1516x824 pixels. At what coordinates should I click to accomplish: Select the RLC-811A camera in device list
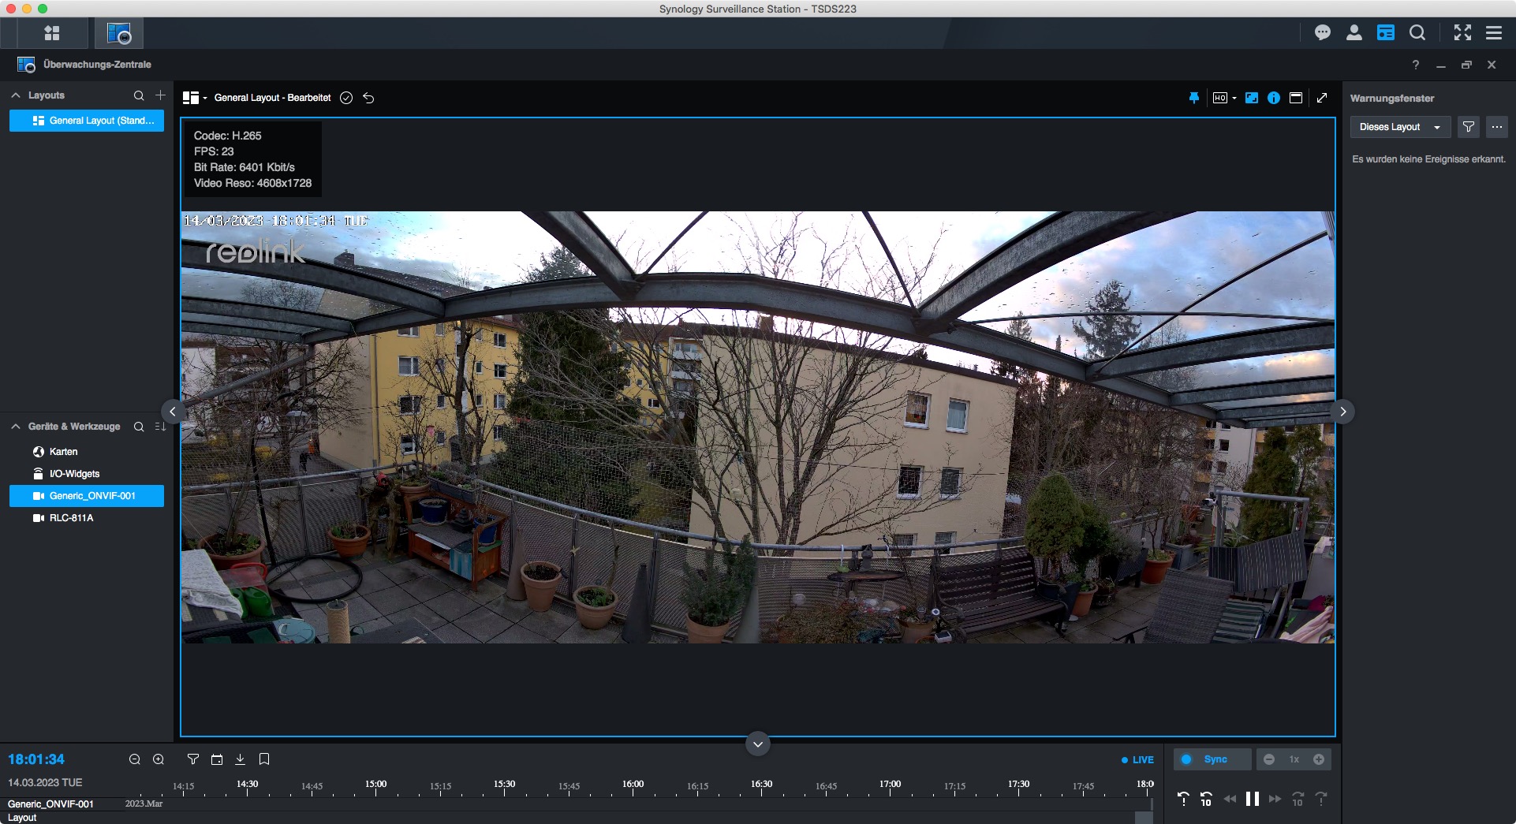[71, 518]
